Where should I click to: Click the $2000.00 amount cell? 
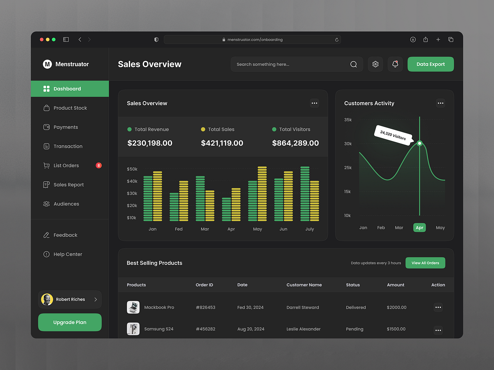point(396,308)
